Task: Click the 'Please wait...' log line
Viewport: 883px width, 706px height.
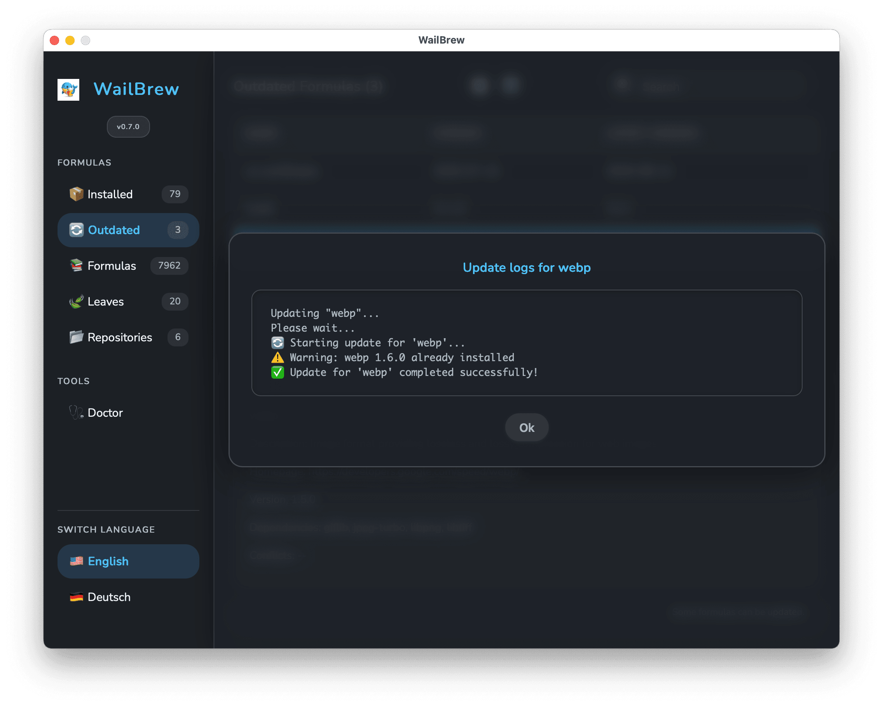Action: [313, 328]
